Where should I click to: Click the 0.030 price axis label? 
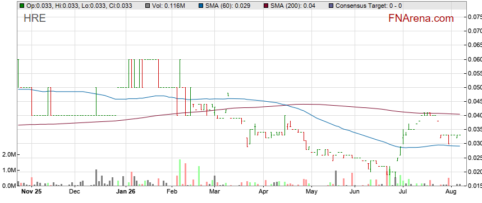pyautogui.click(x=475, y=144)
